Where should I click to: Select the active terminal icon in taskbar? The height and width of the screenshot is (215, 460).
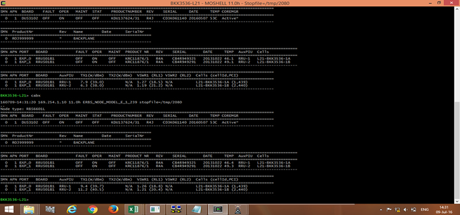(217, 209)
